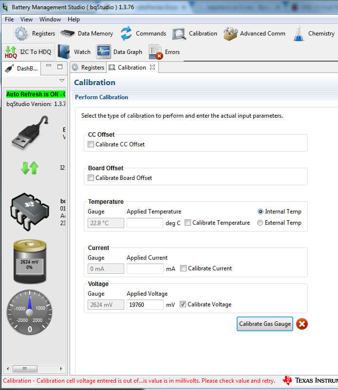The height and width of the screenshot is (390, 338).
Task: Click Applied Voltage field with 19760
Action: (145, 305)
